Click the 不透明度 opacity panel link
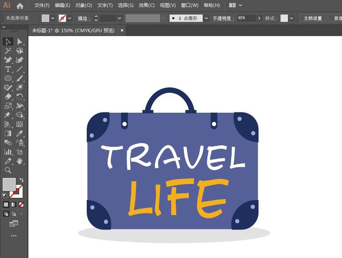 point(223,18)
